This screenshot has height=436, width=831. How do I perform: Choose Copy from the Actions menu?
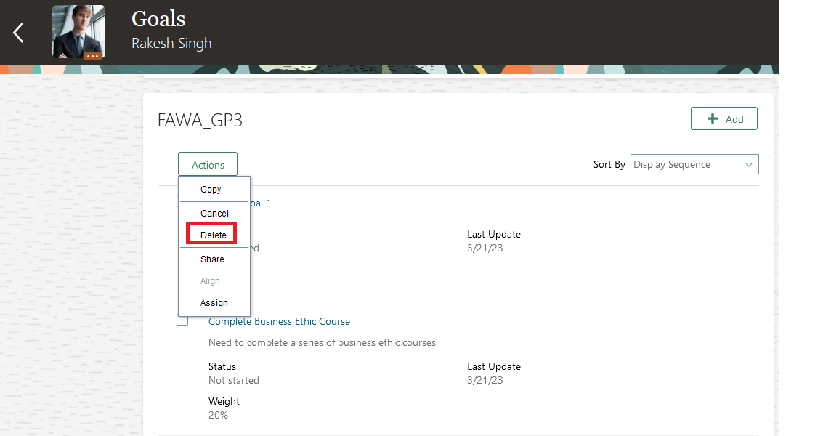pos(211,190)
